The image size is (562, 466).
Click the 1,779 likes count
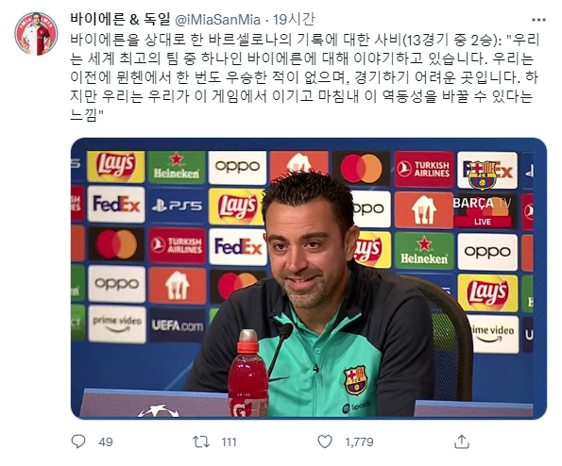(359, 442)
